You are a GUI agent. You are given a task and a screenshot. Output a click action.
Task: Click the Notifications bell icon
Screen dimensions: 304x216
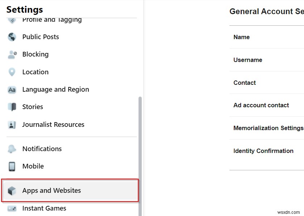12,149
